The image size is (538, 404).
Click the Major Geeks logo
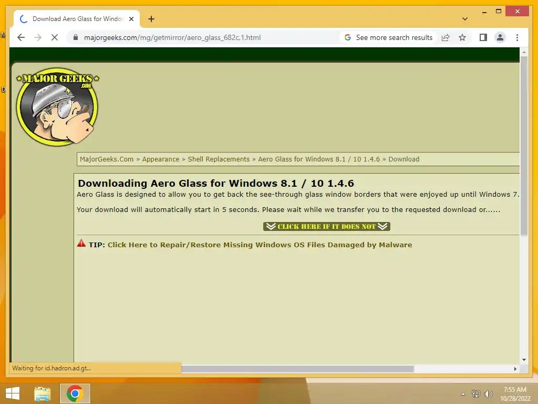pyautogui.click(x=58, y=106)
